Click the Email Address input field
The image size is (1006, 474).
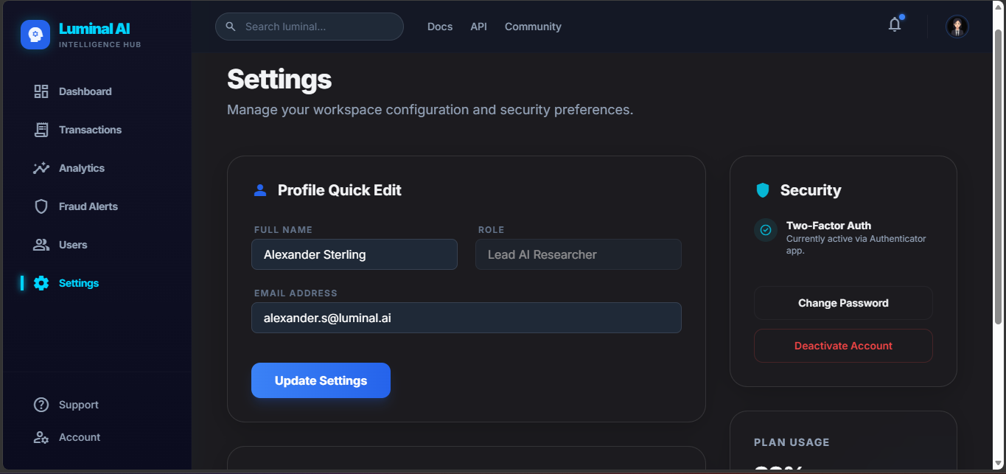[467, 318]
